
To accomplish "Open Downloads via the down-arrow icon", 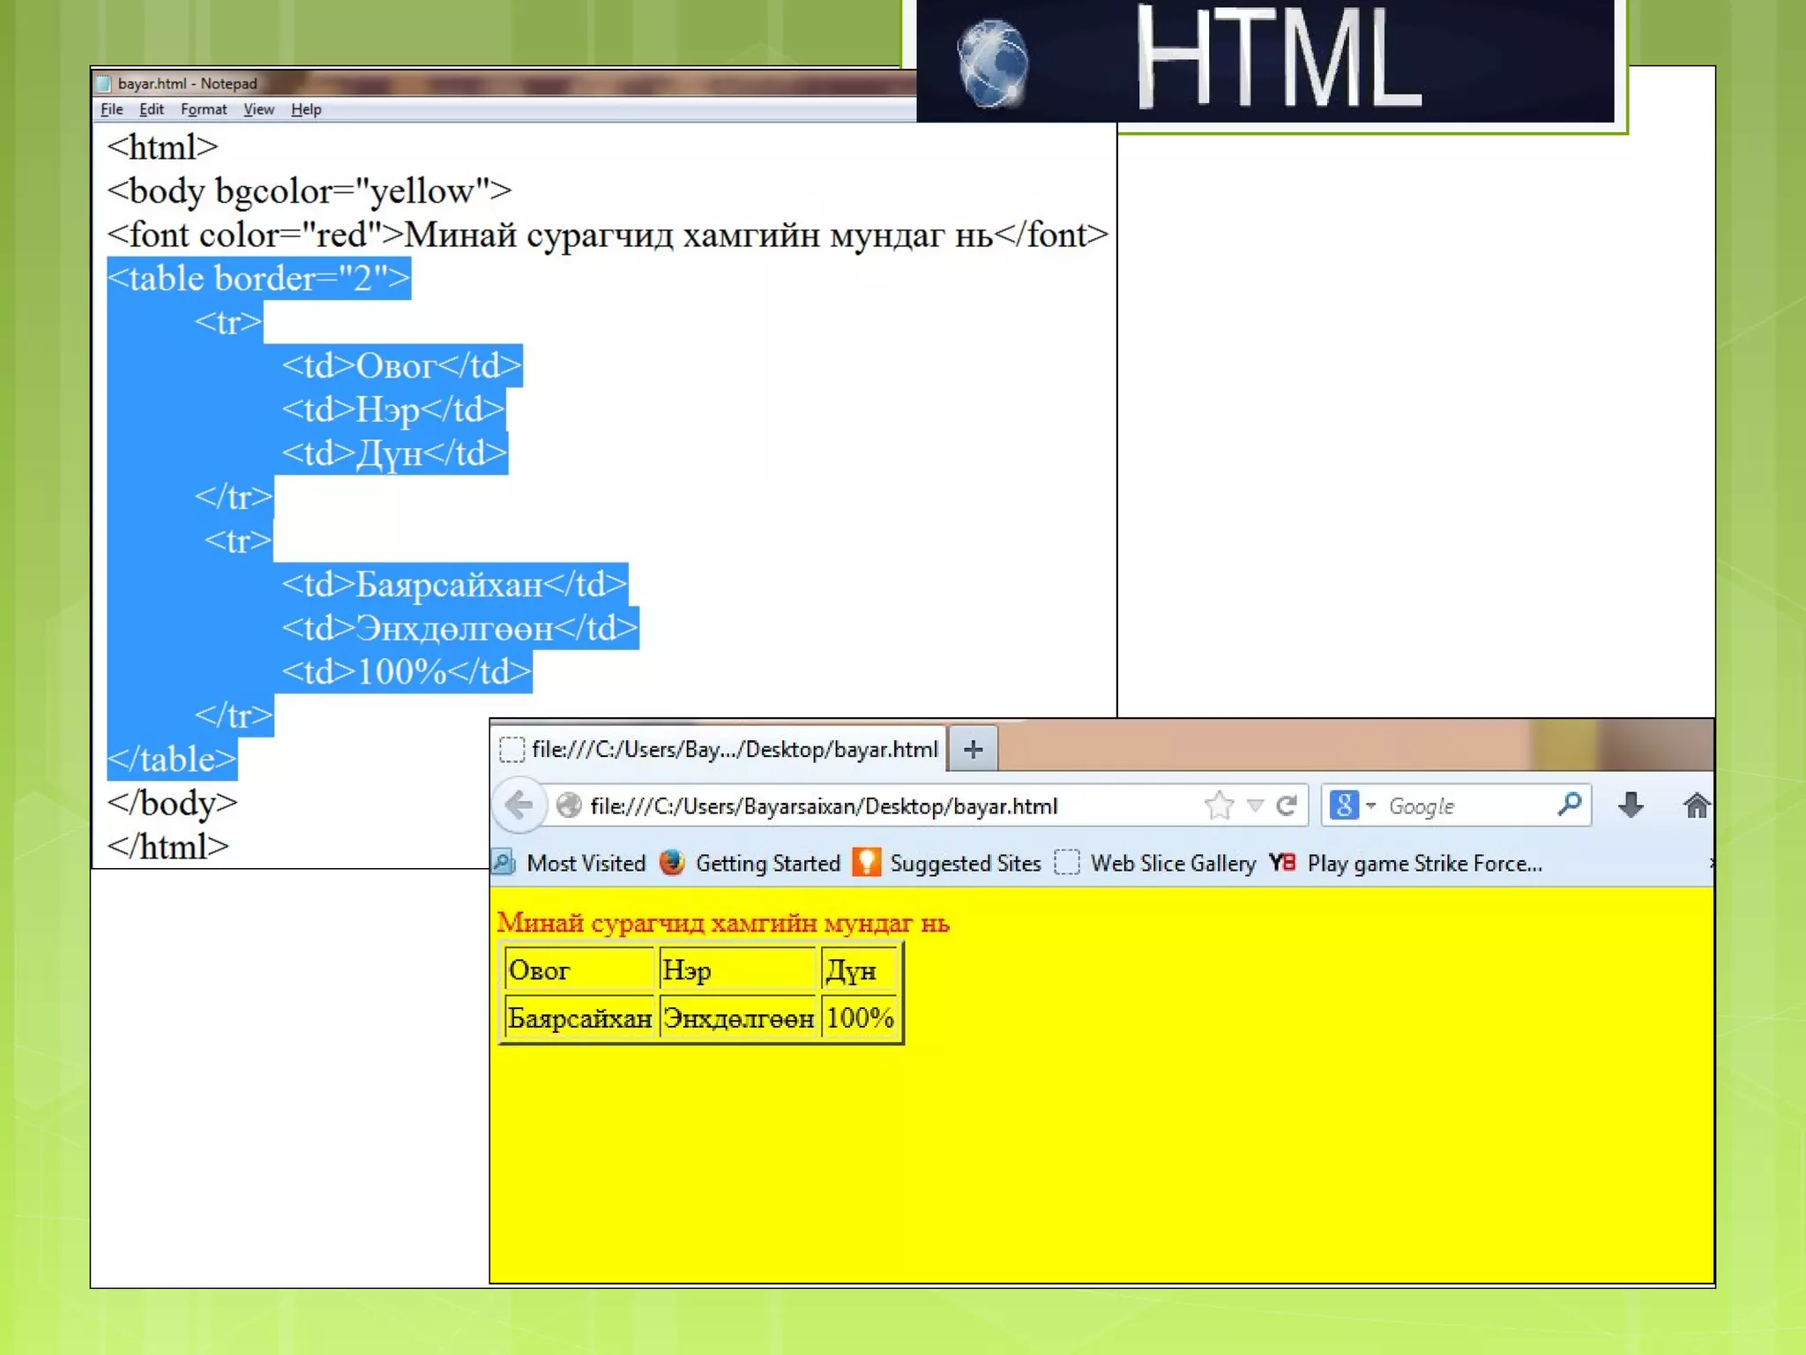I will click(1631, 805).
